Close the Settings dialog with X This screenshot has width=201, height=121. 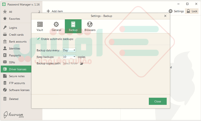tap(165, 16)
